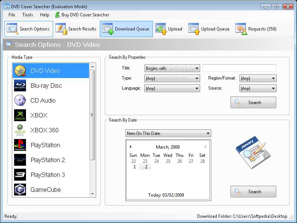Click Search in Search By Properties
This screenshot has height=223, width=297.
point(253,103)
